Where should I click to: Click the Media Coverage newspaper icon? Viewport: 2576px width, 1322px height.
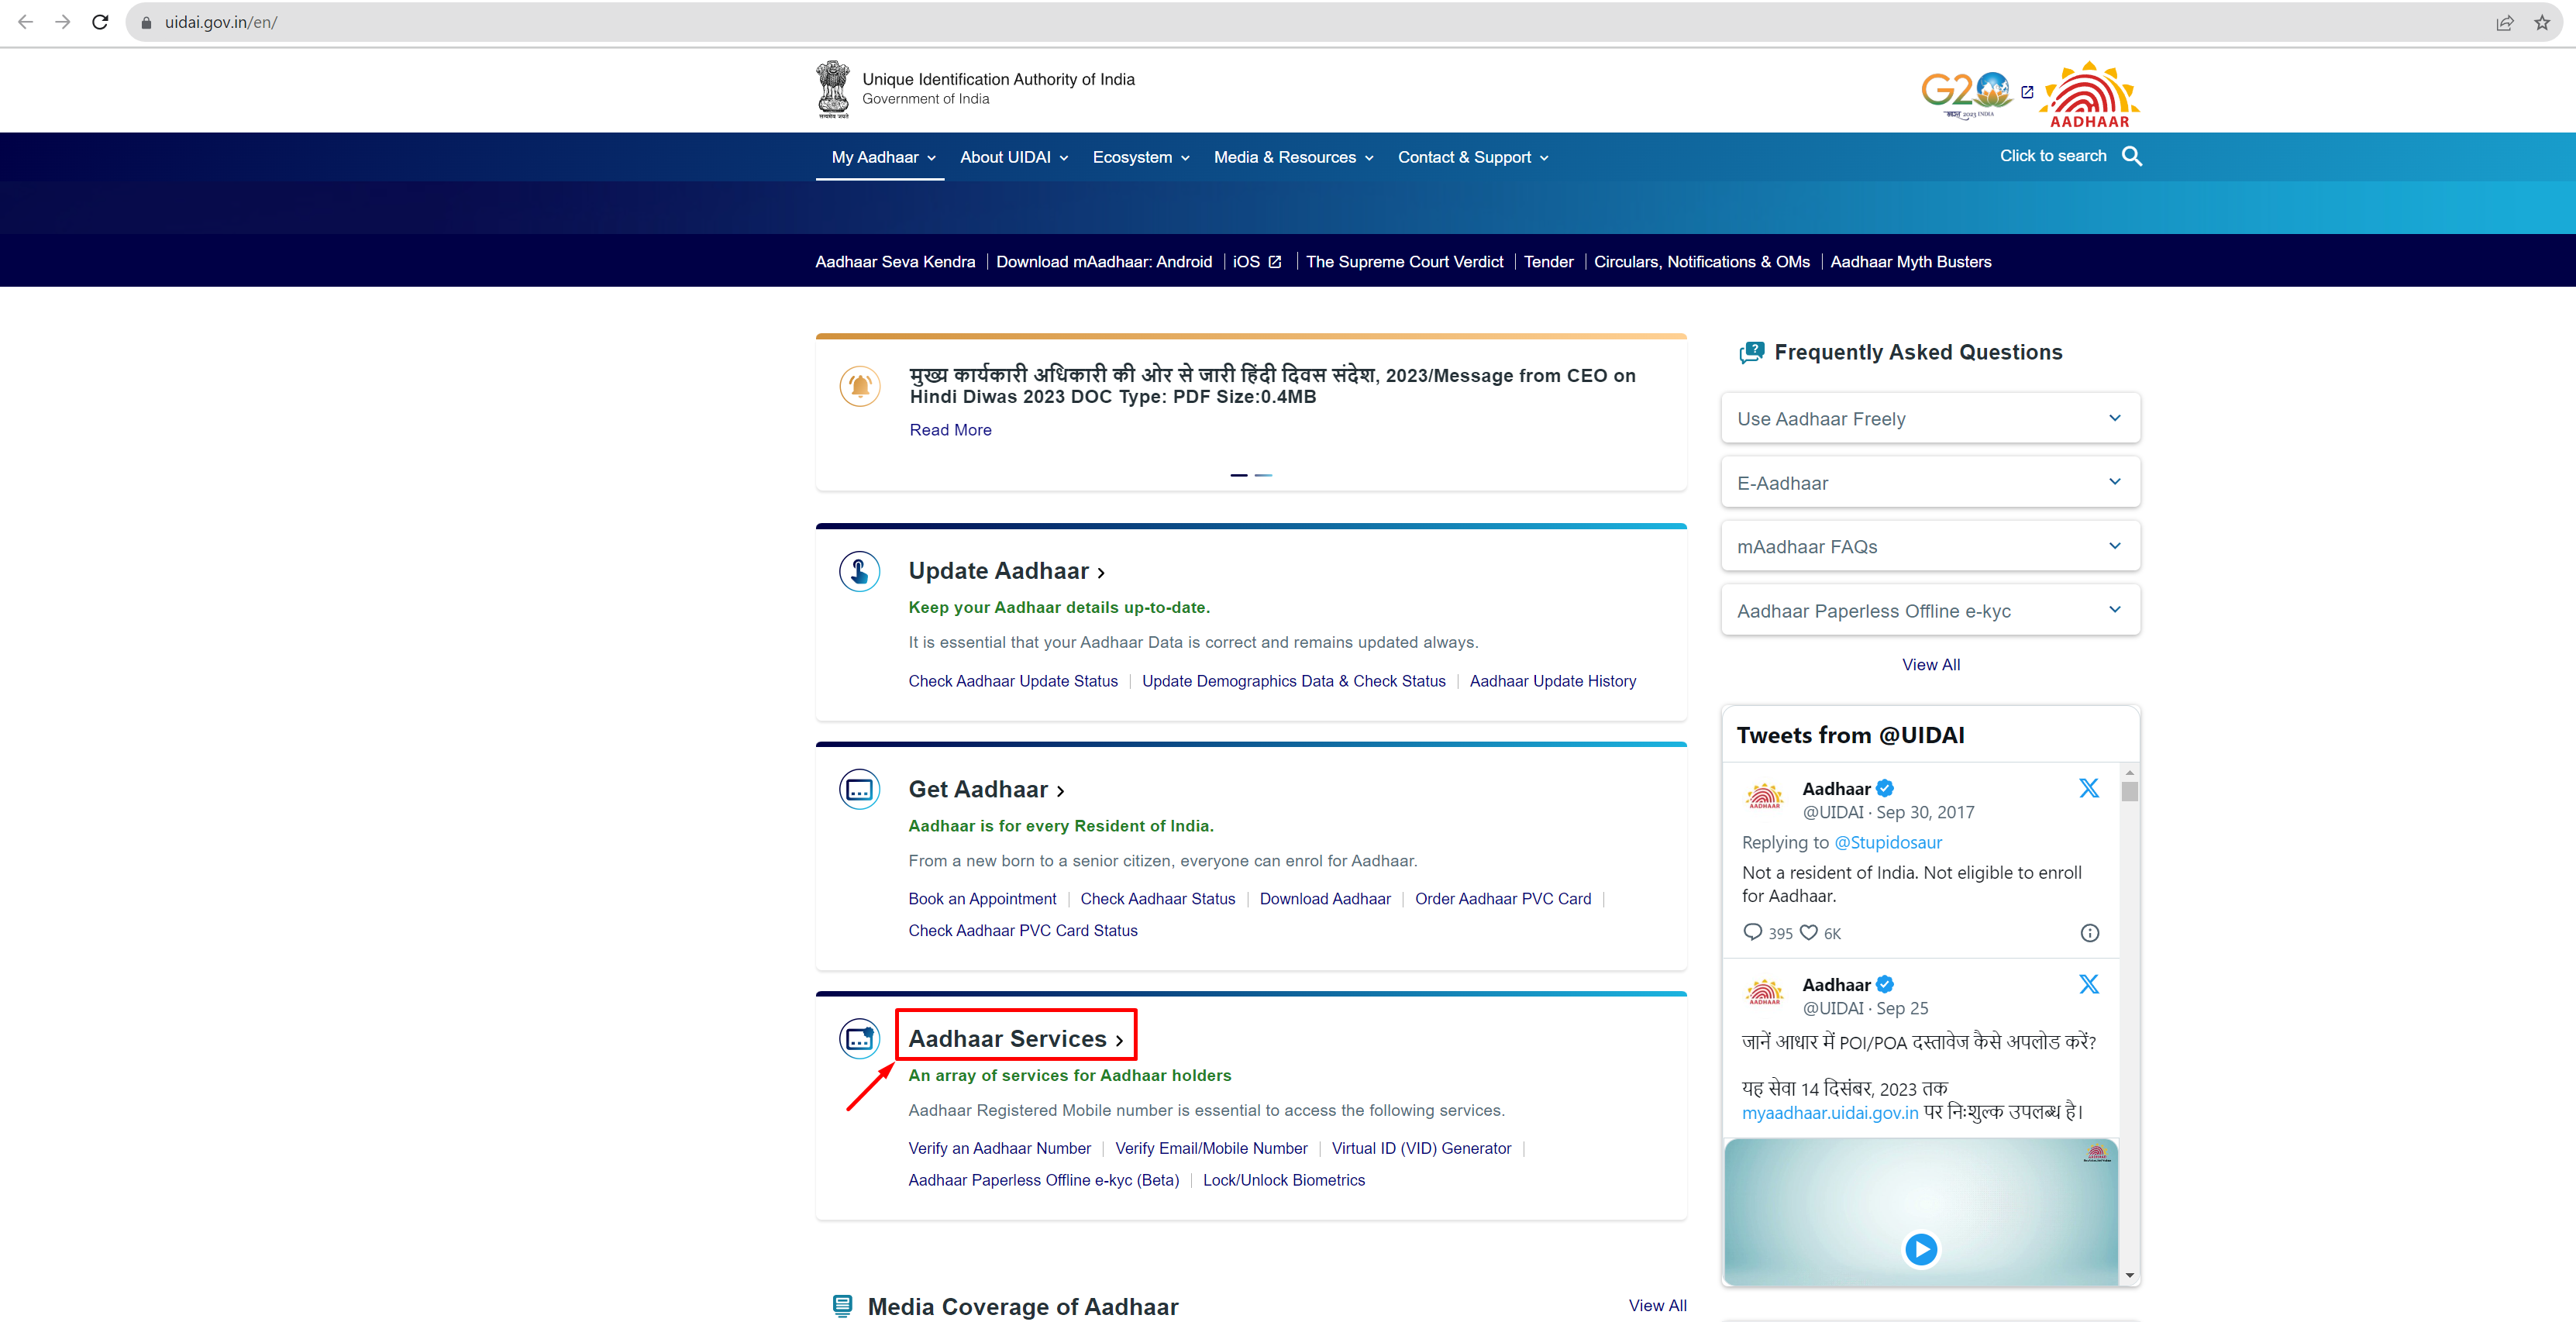tap(843, 1306)
